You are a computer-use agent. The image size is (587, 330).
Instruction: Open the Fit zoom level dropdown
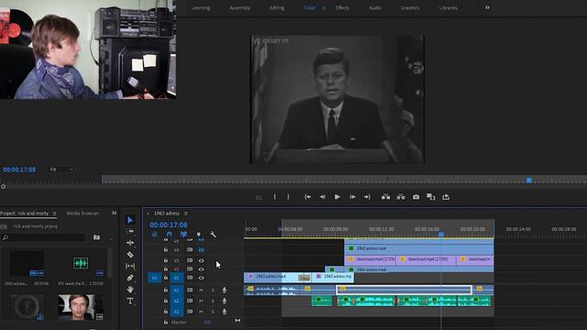[x=61, y=170]
